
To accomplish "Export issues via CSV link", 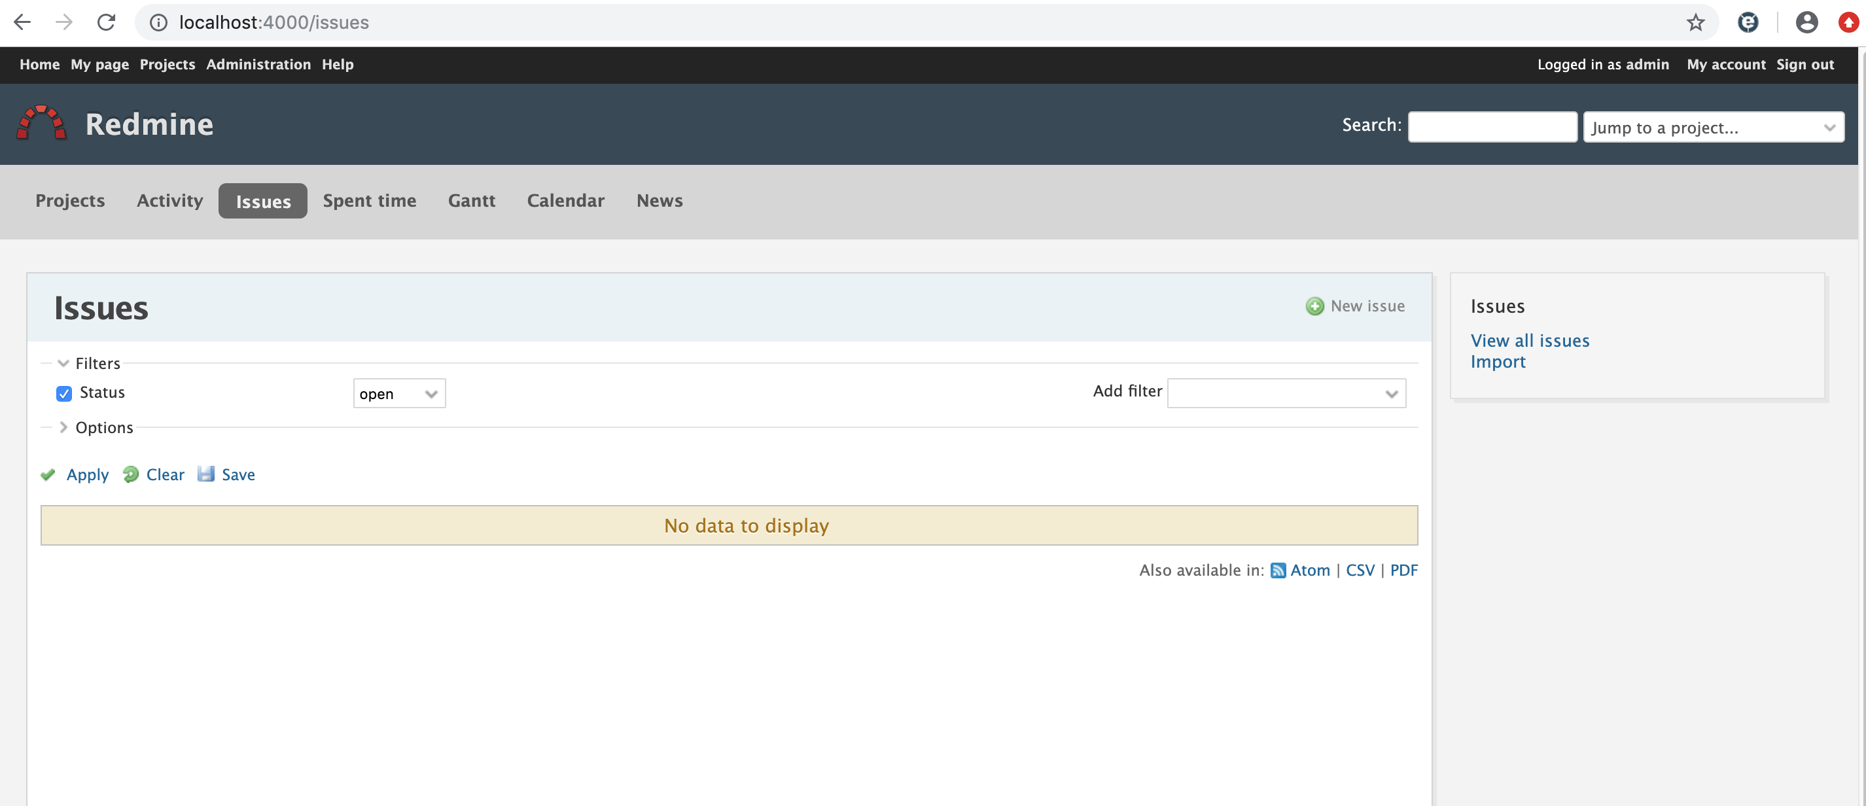I will [1359, 570].
